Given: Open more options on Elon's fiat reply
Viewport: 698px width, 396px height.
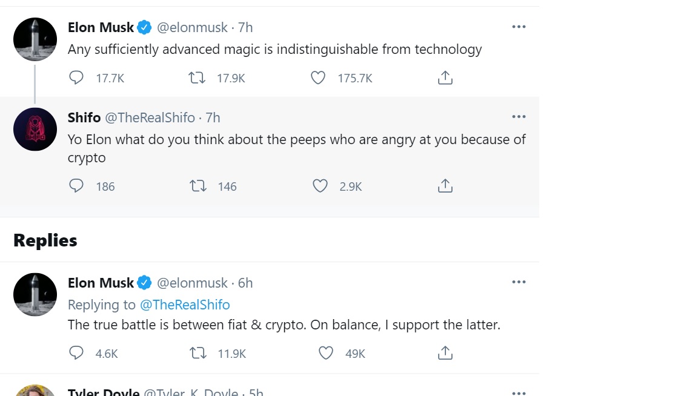Looking at the screenshot, I should (519, 282).
